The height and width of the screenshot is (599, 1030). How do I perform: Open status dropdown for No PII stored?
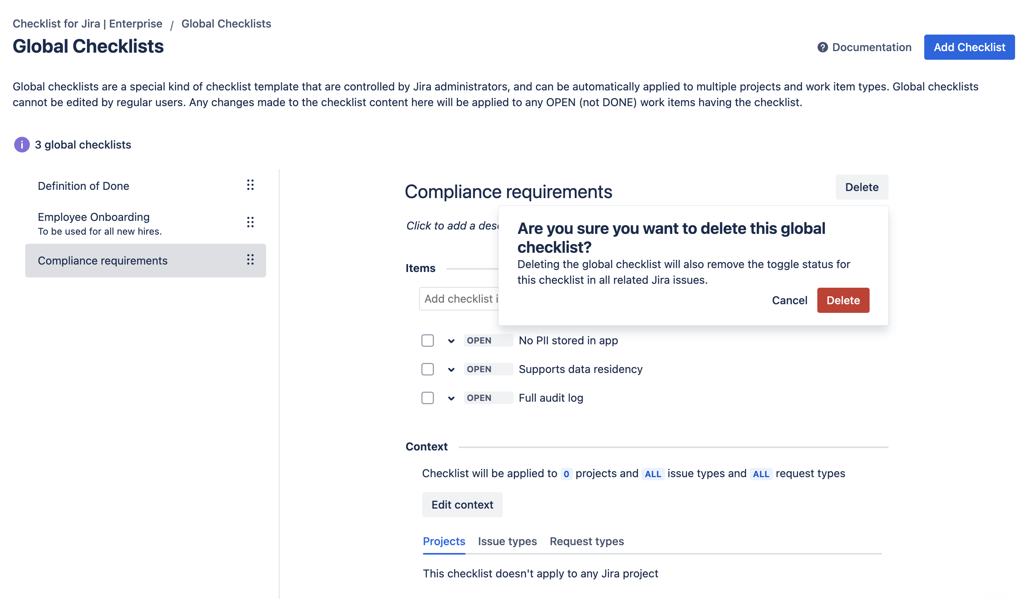[451, 341]
